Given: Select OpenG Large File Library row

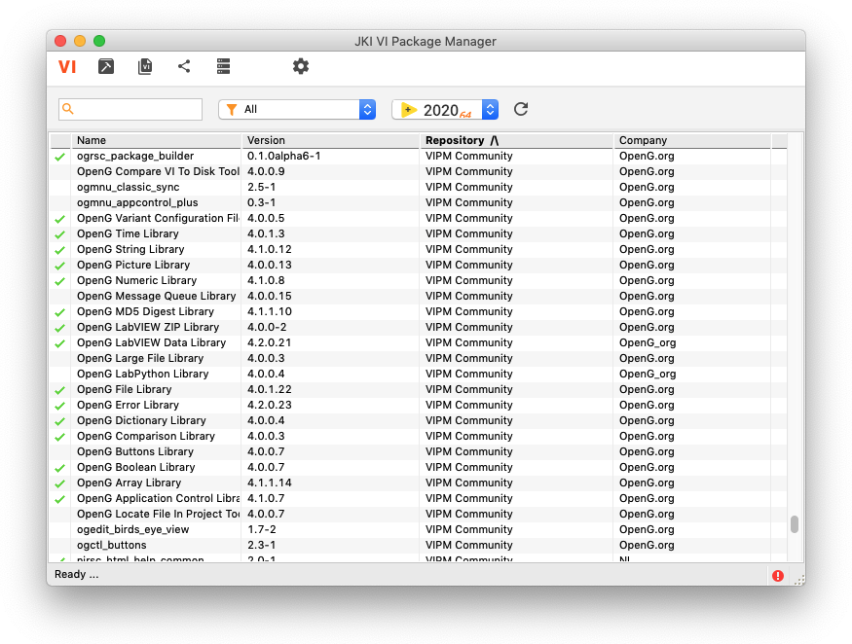Looking at the screenshot, I should coord(418,358).
